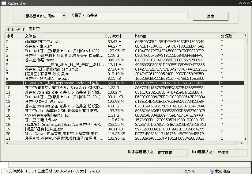Click the vertical scrollbar thumb
The image size is (252, 174).
coord(245,41)
